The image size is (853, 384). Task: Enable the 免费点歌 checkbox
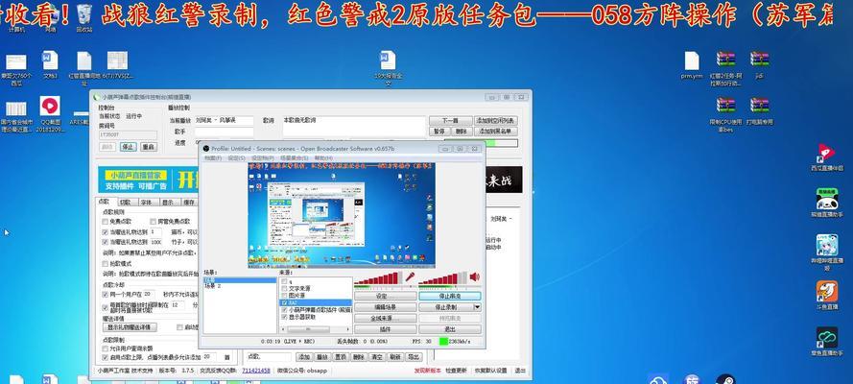click(x=105, y=222)
